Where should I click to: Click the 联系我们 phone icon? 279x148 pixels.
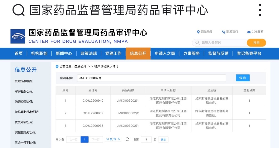point(223,32)
